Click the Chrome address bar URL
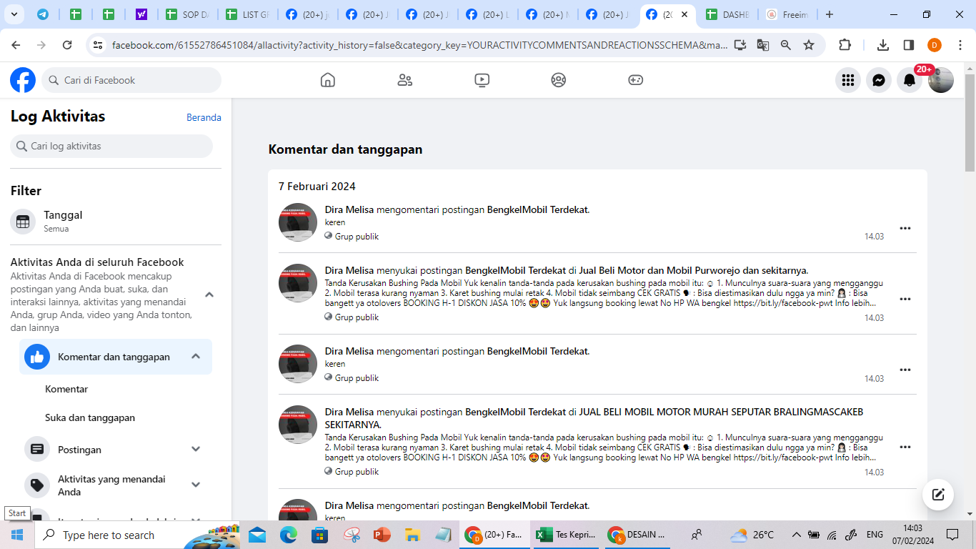This screenshot has height=549, width=976. click(420, 45)
